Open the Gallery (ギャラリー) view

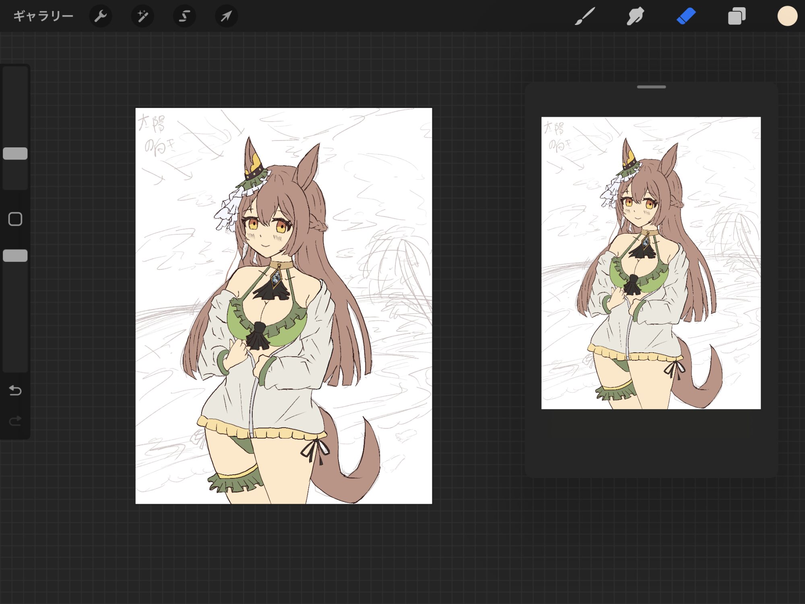coord(43,16)
